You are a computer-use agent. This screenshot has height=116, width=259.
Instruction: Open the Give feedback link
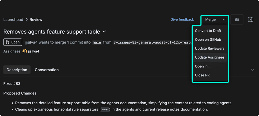click(182, 19)
